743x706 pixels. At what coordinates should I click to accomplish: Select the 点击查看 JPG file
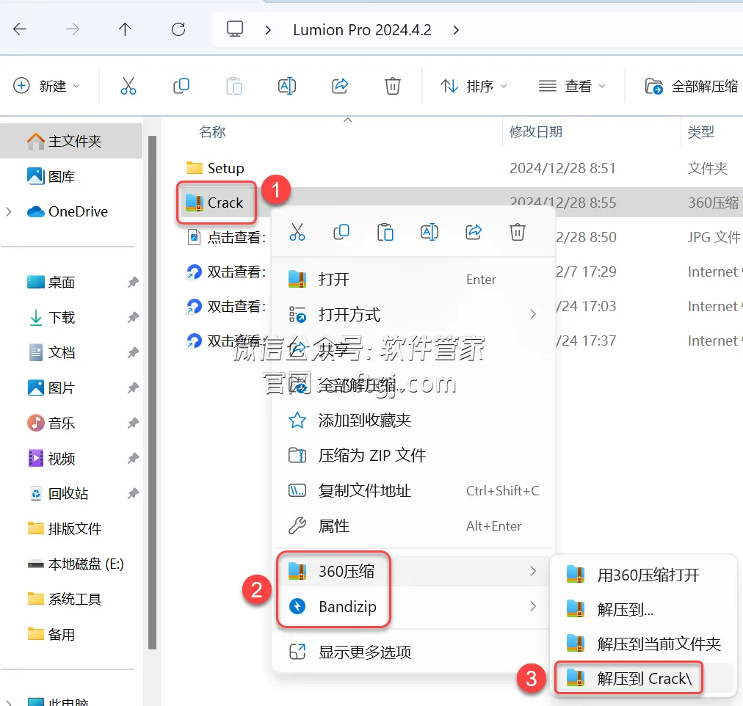point(227,237)
